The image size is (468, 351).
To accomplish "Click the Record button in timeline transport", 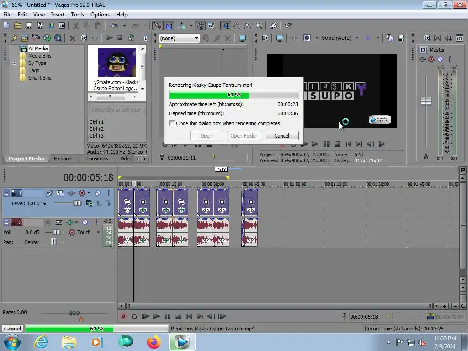I will coord(123,316).
